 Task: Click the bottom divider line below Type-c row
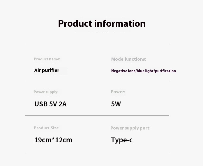coord(97,153)
